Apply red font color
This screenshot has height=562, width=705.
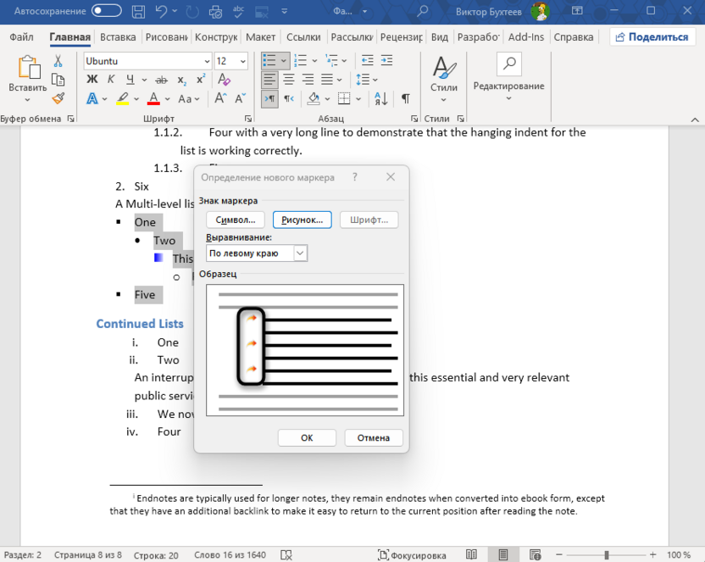[x=153, y=98]
